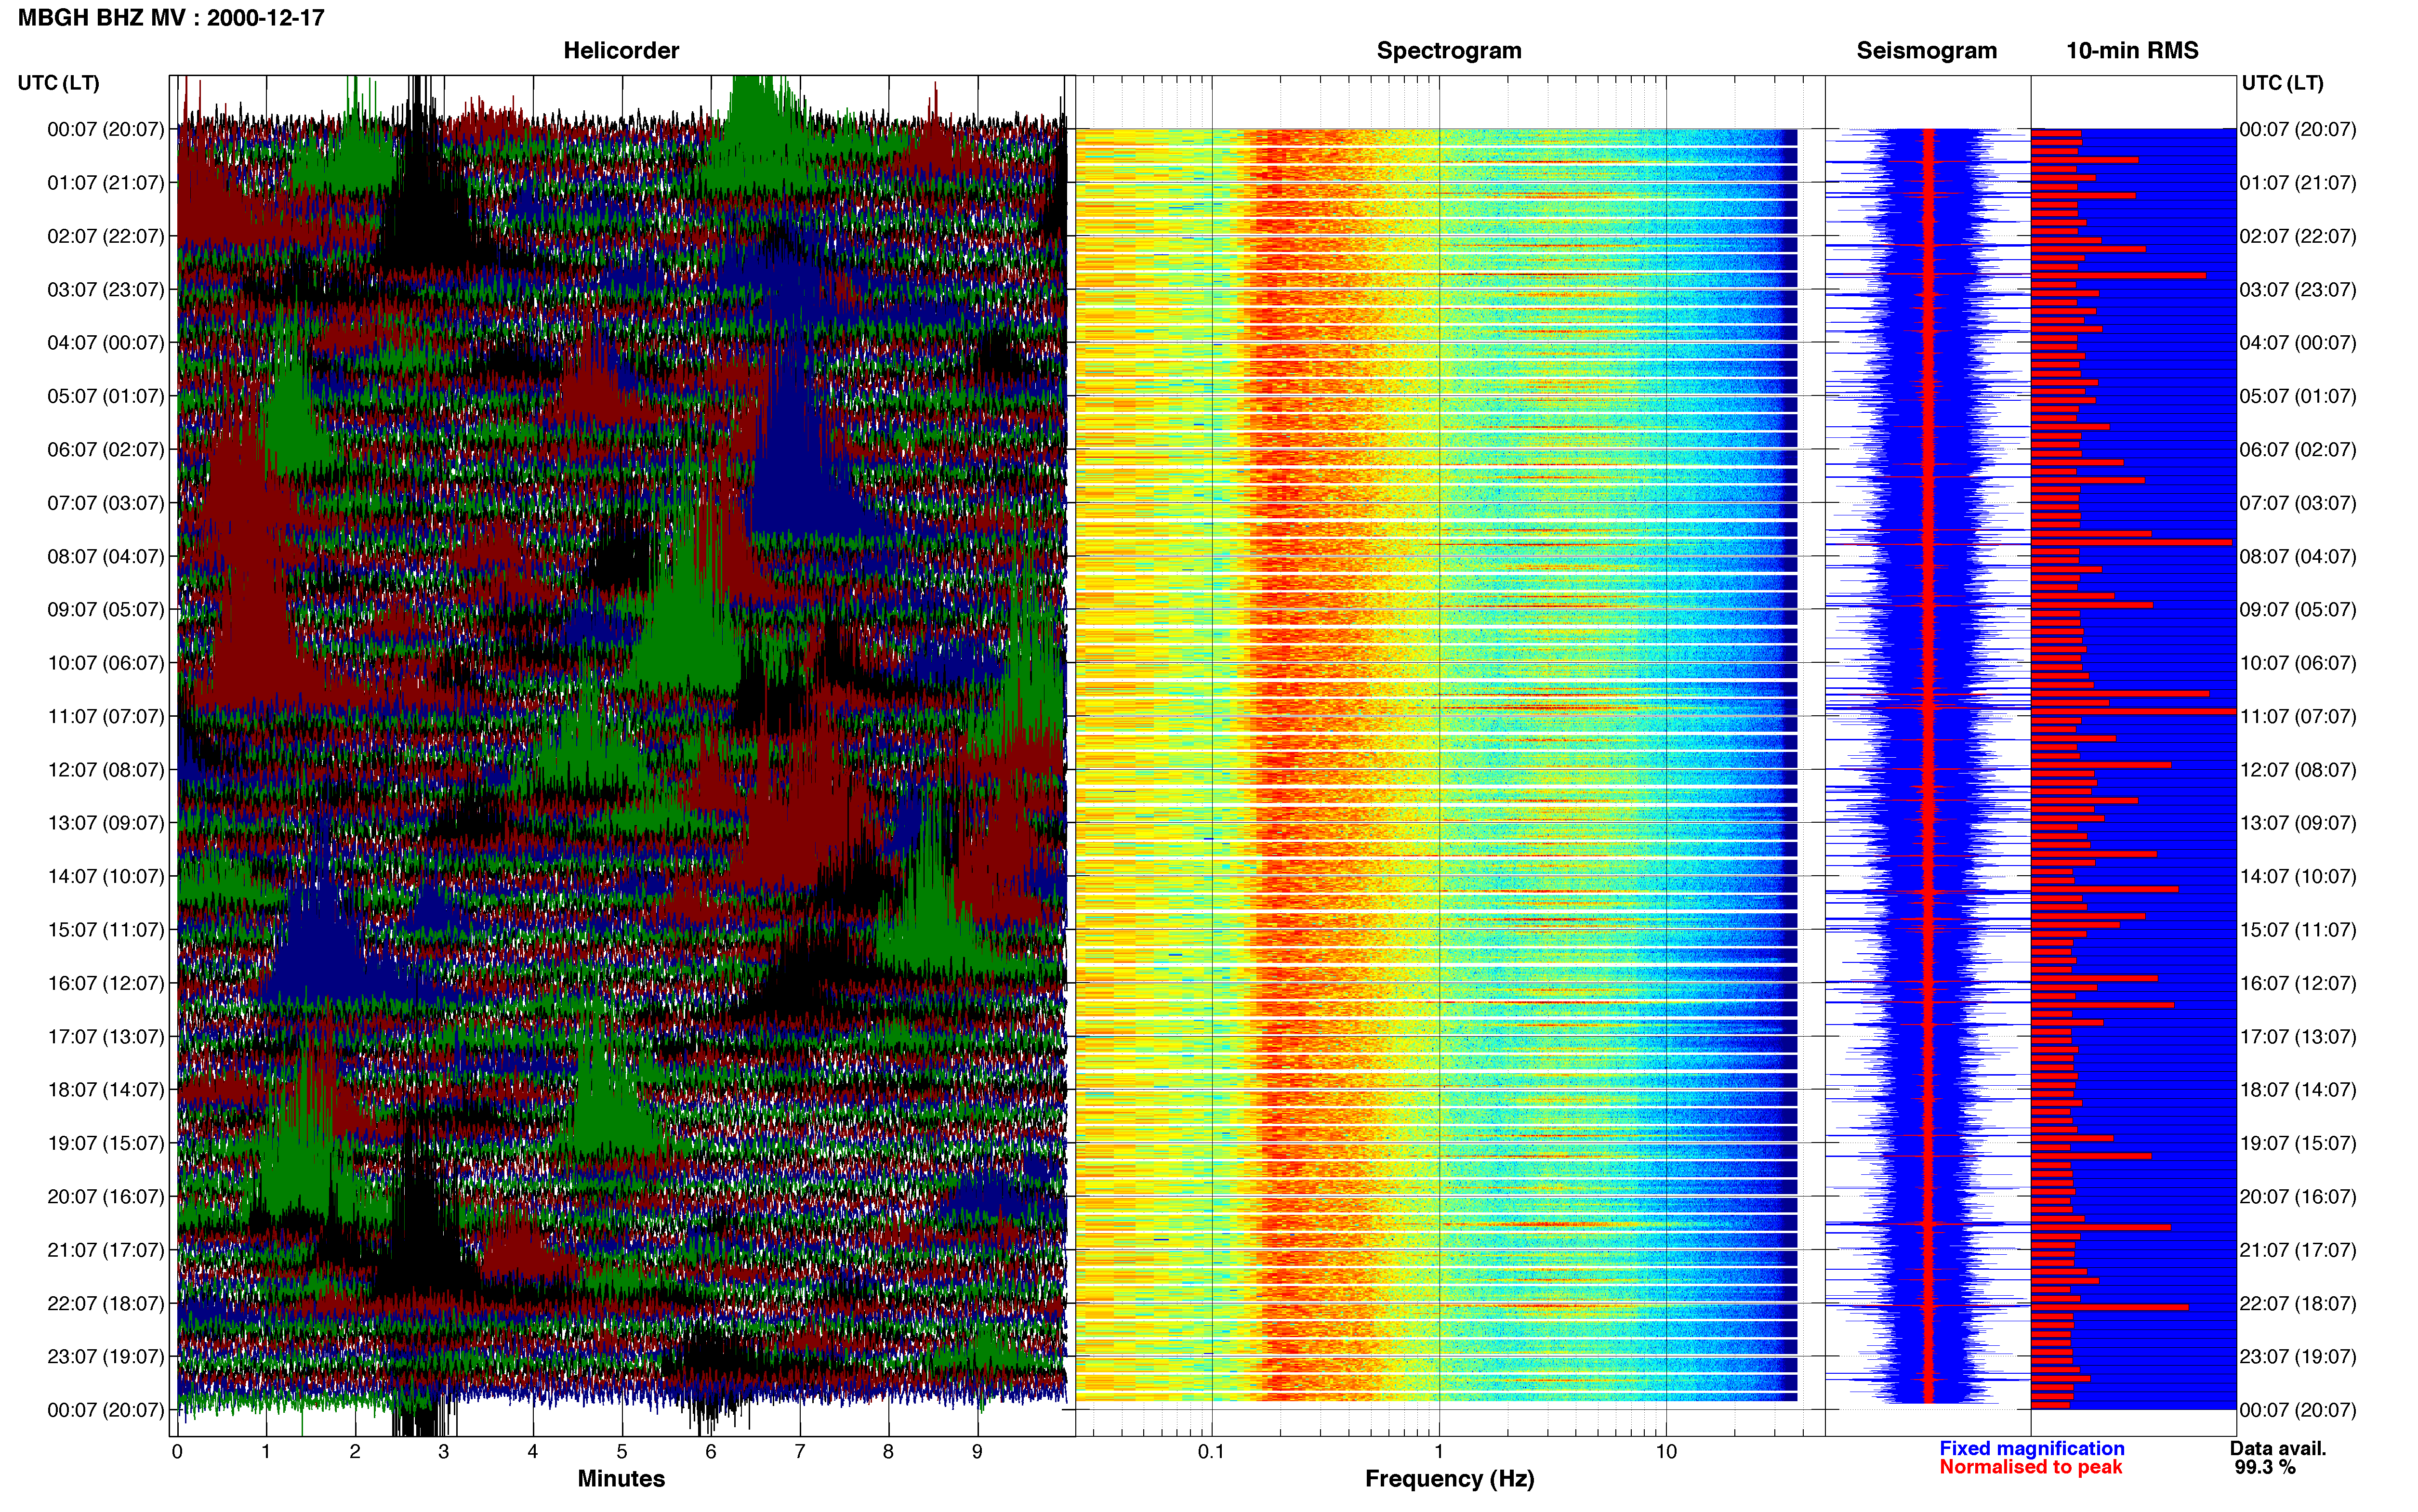Select the Seismogram panel heading

tap(1926, 50)
